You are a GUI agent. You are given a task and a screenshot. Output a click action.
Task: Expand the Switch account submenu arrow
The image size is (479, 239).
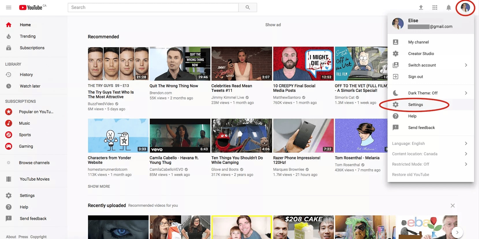click(466, 65)
